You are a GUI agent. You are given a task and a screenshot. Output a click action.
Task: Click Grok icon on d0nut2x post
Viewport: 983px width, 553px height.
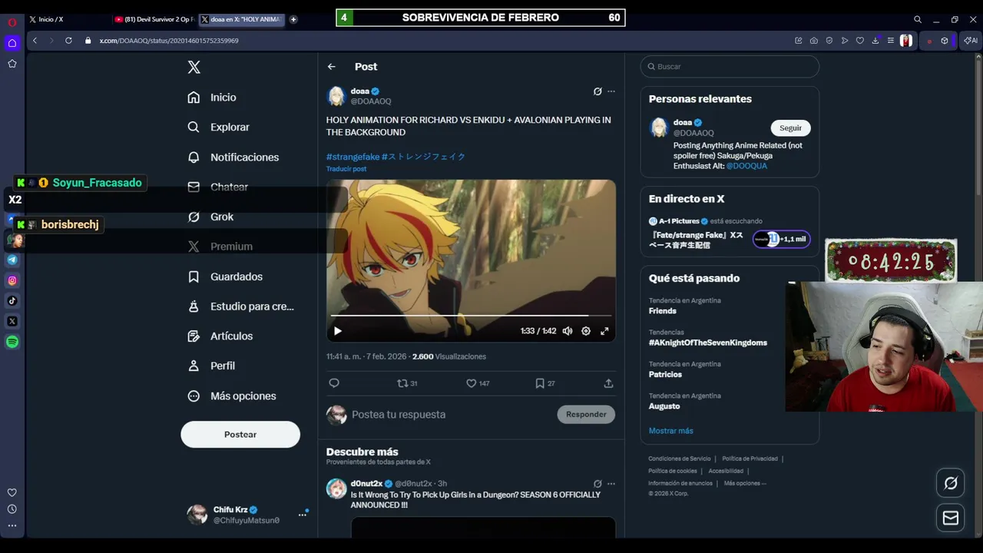coord(597,484)
